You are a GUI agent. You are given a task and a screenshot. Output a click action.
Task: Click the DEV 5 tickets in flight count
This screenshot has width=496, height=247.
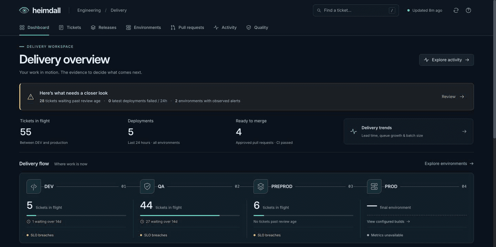pyautogui.click(x=30, y=205)
